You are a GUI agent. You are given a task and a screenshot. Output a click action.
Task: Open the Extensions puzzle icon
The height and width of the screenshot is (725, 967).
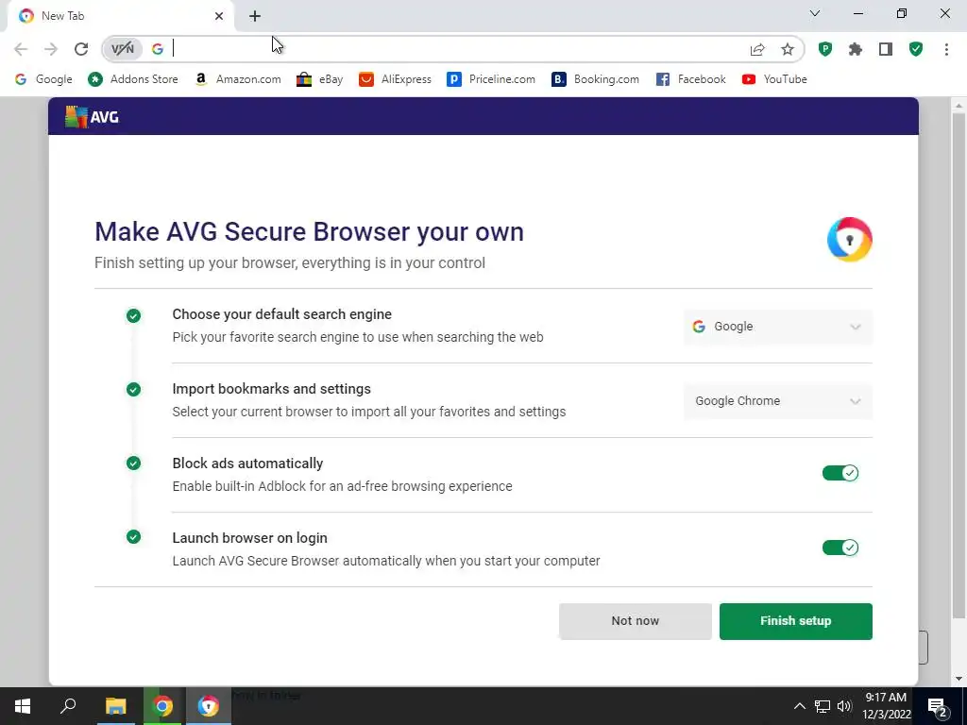pyautogui.click(x=856, y=49)
